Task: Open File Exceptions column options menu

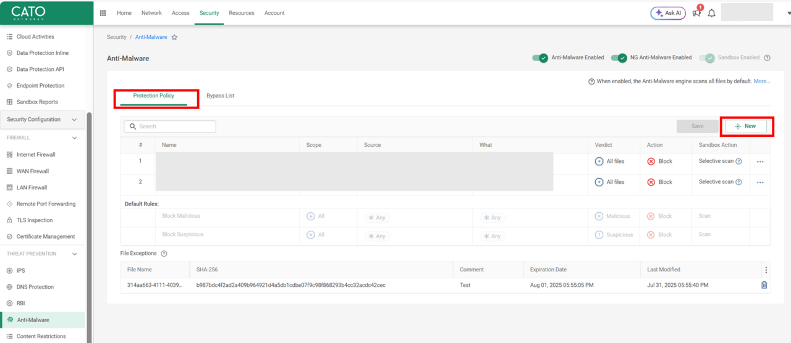Action: point(766,270)
